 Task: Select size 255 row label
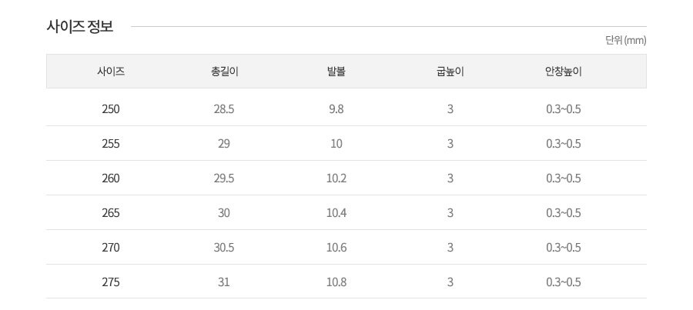click(x=111, y=144)
